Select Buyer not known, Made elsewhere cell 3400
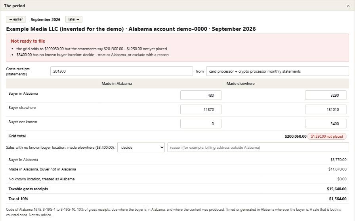The image size is (355, 221). [x=326, y=124]
